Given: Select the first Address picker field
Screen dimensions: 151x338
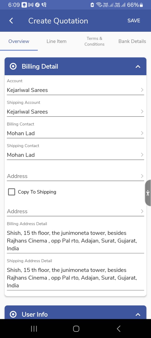Looking at the screenshot, I should pos(75,176).
